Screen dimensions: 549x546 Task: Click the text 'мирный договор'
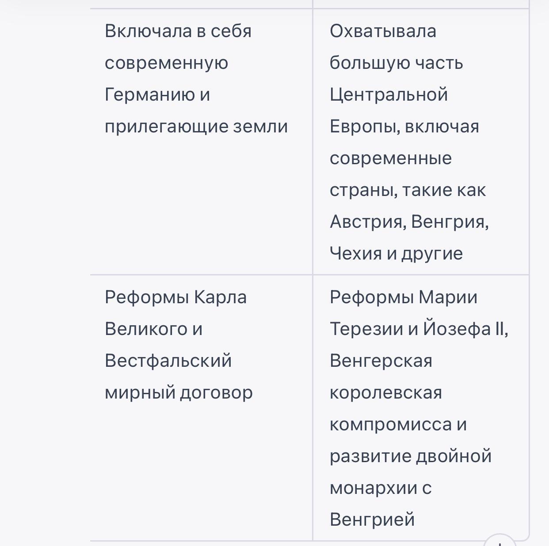click(179, 392)
